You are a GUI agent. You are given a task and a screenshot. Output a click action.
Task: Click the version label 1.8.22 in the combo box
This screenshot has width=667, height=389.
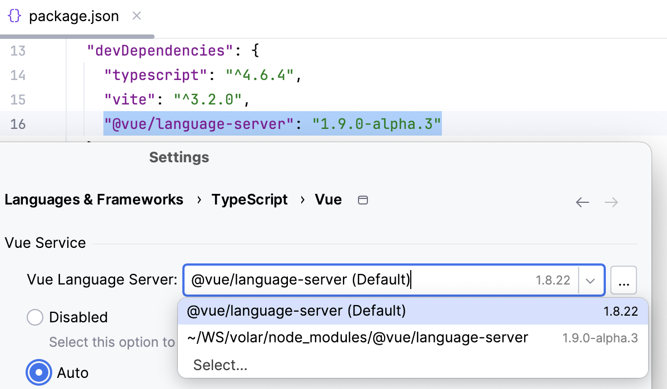click(x=553, y=280)
